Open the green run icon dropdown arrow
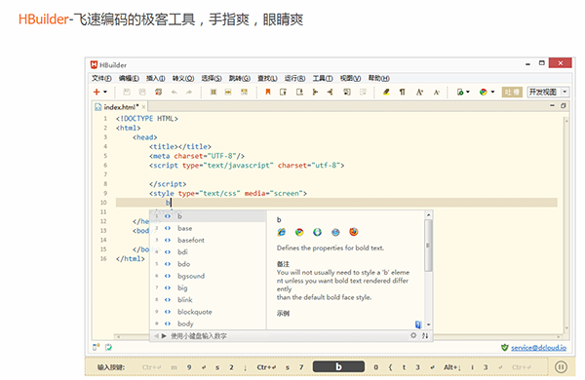This screenshot has width=585, height=380. tap(468, 92)
